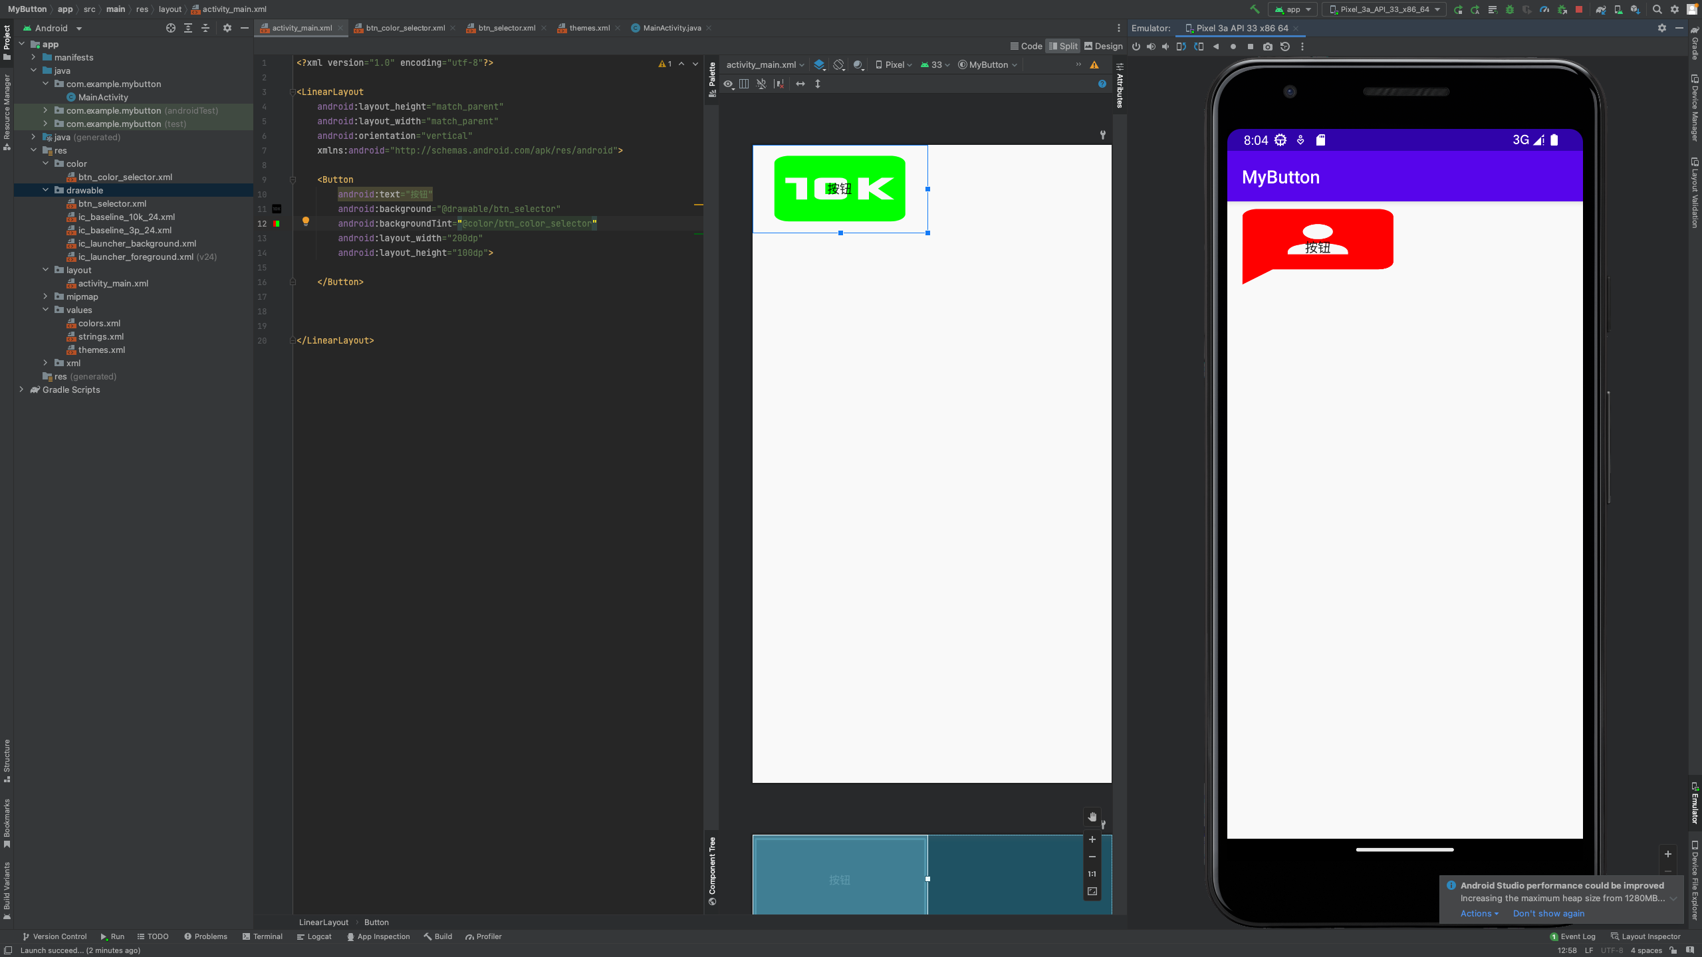Open the MyButton theme dropdown
This screenshot has width=1702, height=957.
click(987, 64)
